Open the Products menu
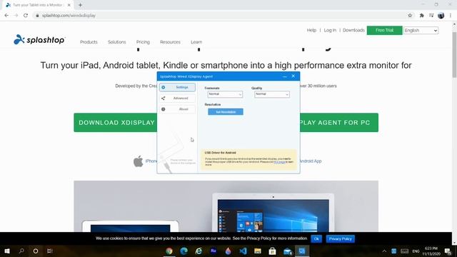 coord(89,42)
